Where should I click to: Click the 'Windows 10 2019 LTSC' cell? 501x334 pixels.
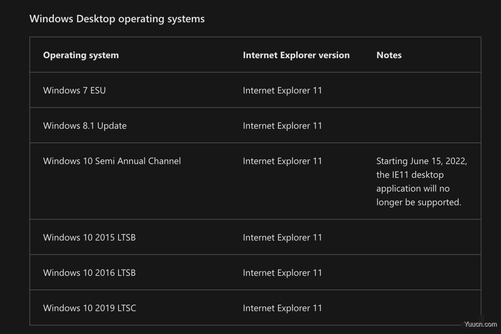coord(90,308)
